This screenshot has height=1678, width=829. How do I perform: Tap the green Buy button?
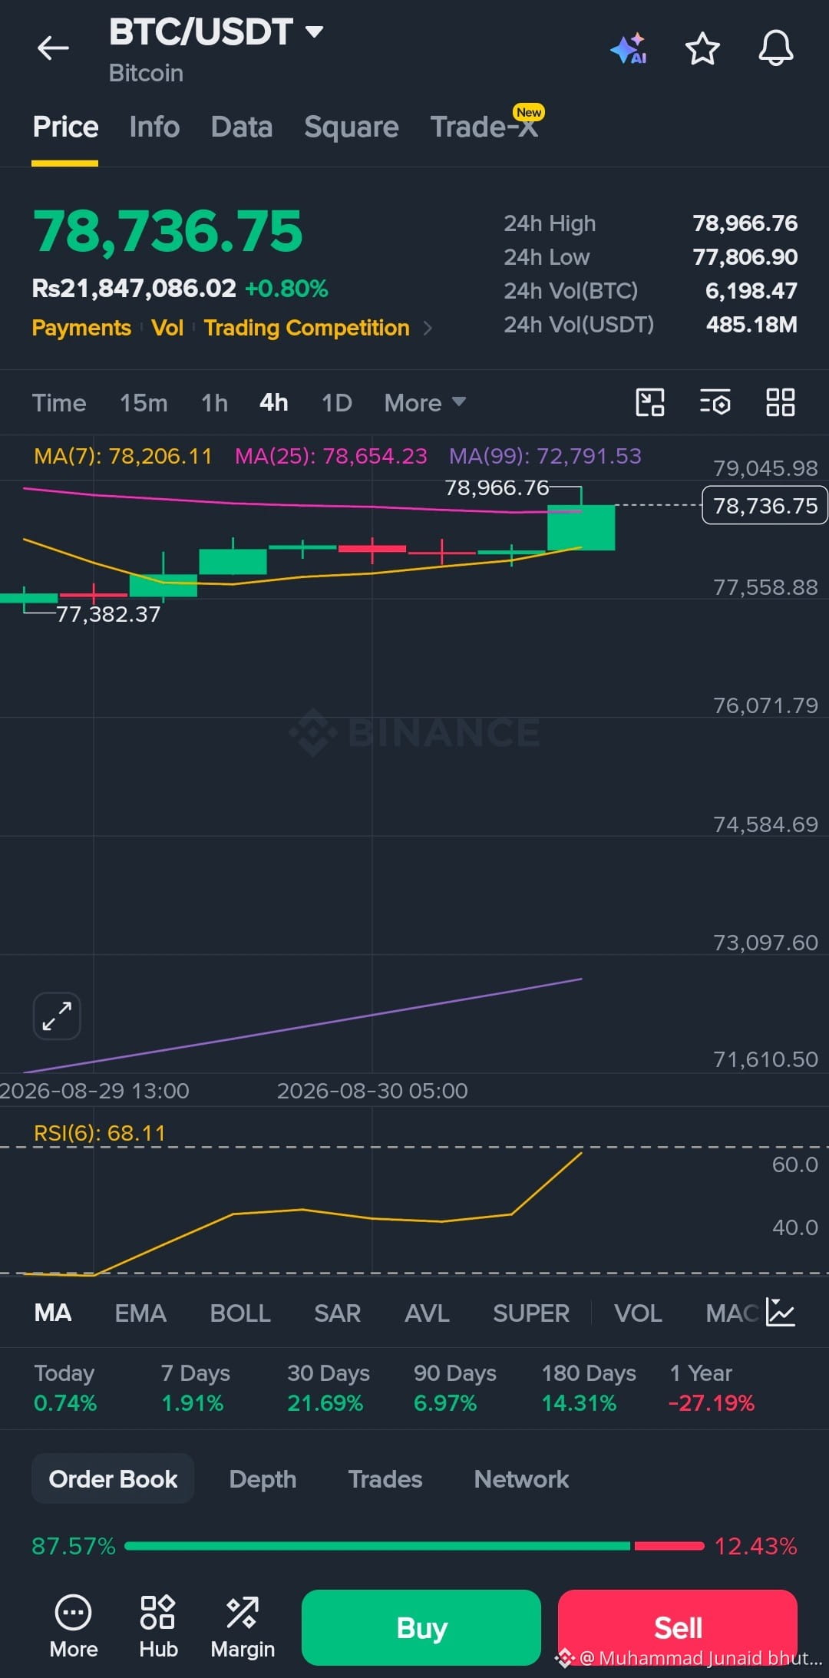tap(421, 1627)
